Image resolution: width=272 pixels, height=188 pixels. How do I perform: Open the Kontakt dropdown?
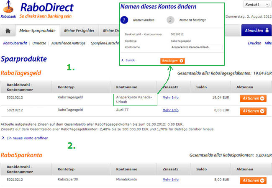click(257, 5)
